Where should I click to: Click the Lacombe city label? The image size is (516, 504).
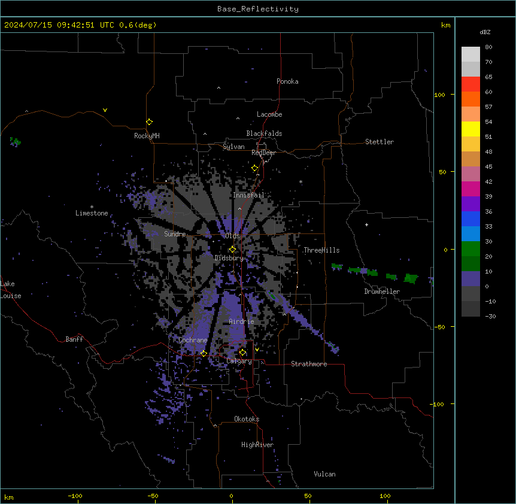(269, 114)
